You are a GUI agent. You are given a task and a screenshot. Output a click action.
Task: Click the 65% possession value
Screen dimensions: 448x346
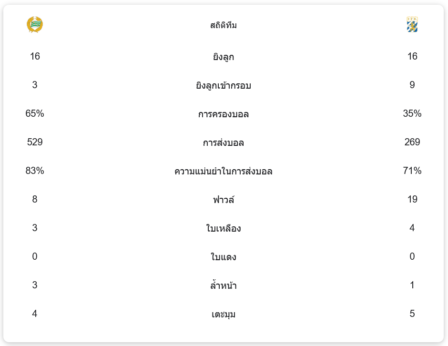click(35, 113)
